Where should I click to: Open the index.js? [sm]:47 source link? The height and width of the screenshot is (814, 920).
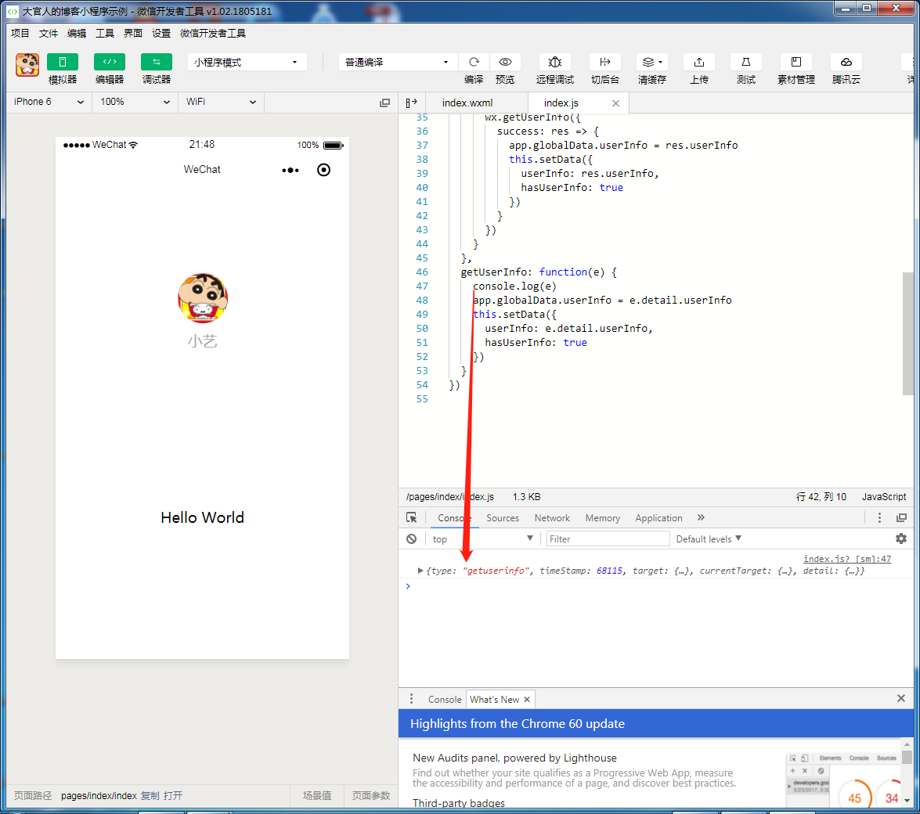(847, 559)
